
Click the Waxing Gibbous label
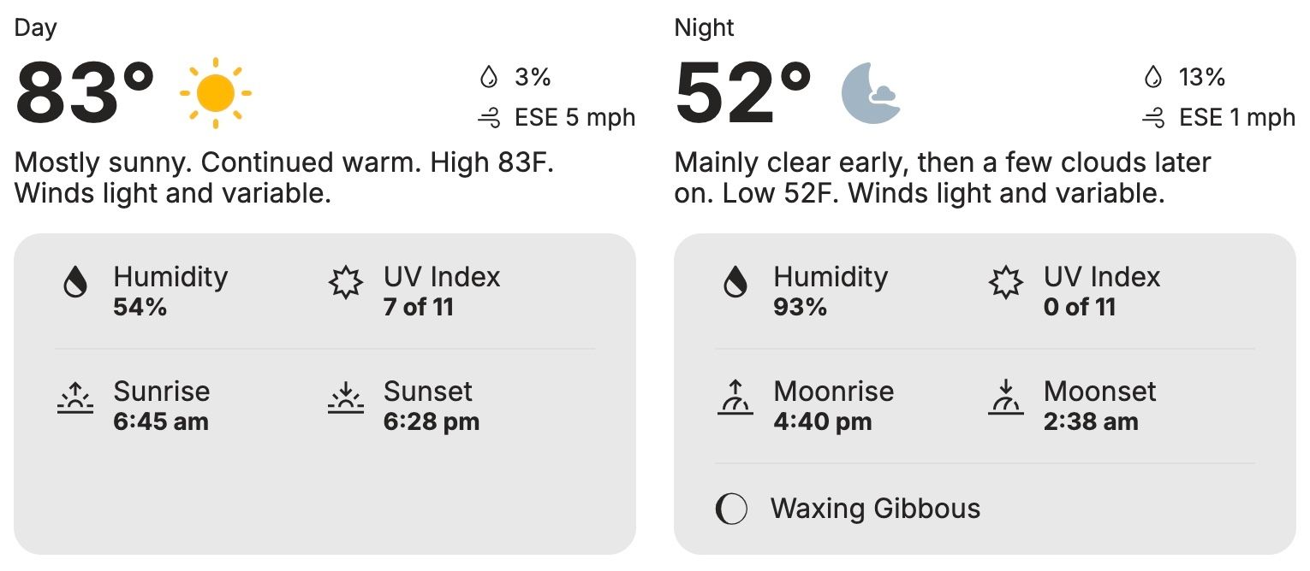point(875,509)
